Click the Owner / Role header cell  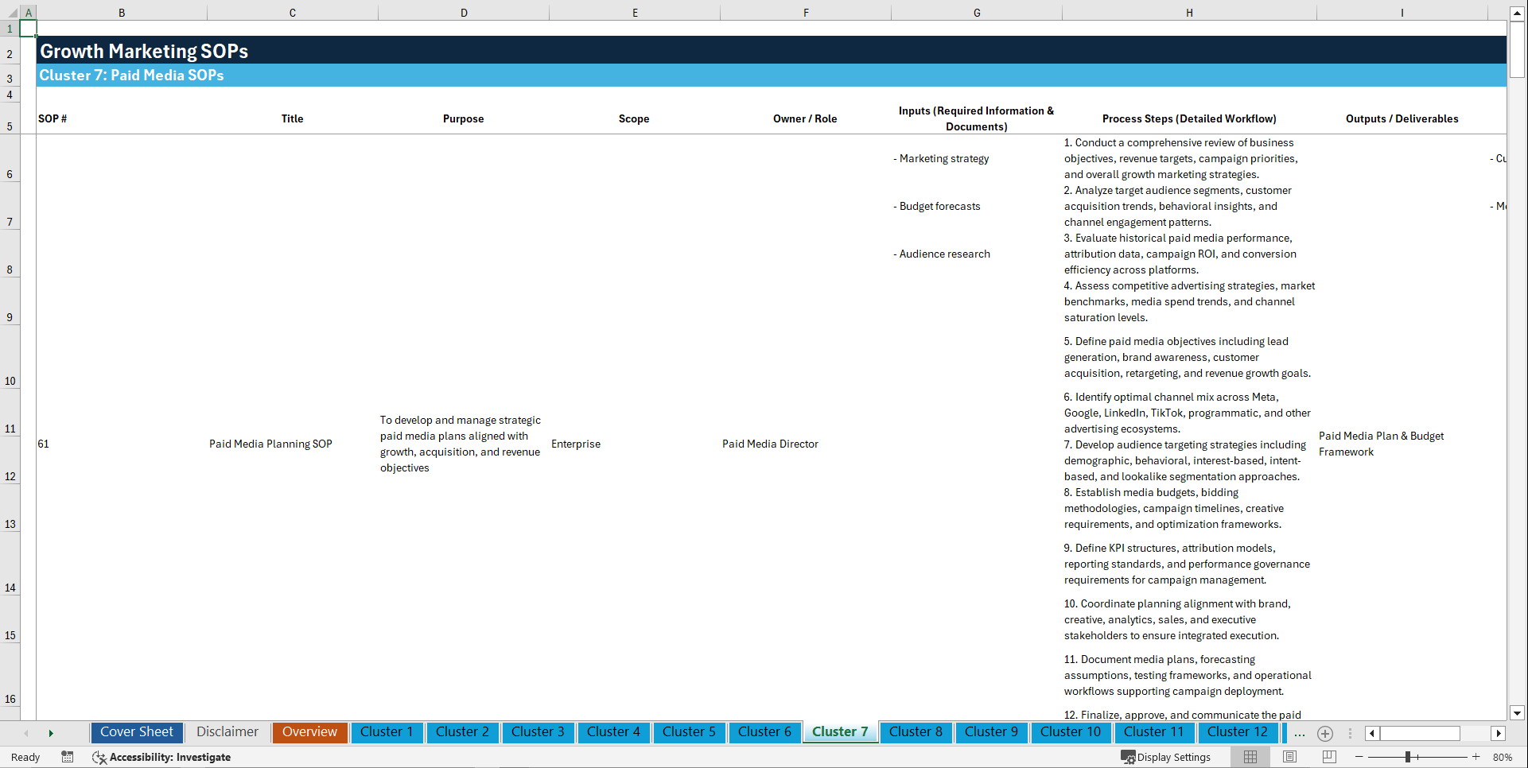(x=805, y=118)
